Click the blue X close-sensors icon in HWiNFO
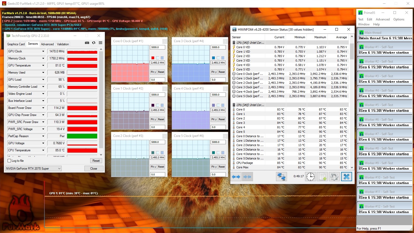Image resolution: width=414 pixels, height=233 pixels. click(x=346, y=177)
